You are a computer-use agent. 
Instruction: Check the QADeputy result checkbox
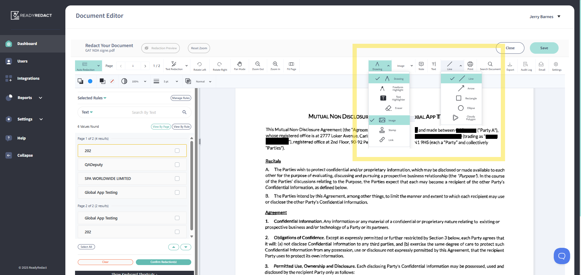coord(177,165)
